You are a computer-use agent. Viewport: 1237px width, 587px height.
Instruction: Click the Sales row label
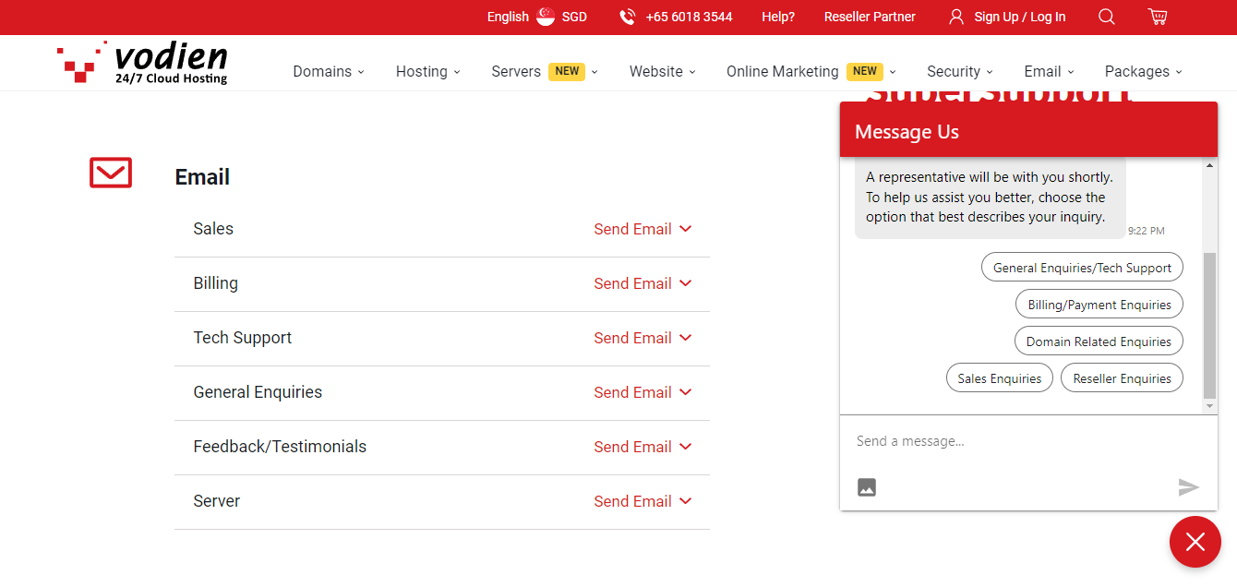pyautogui.click(x=213, y=229)
